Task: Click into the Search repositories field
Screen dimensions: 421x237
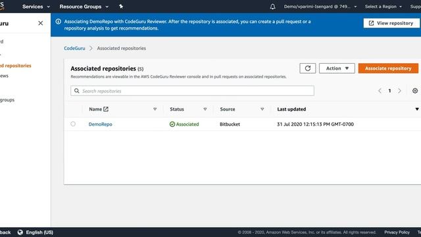Action: 192,91
